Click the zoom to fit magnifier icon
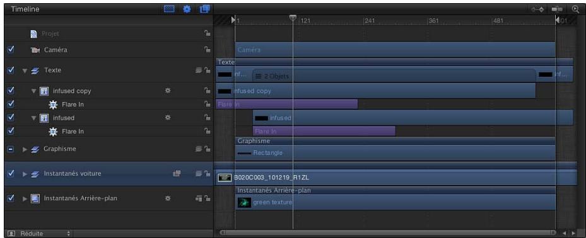586x238 pixels. (575, 9)
